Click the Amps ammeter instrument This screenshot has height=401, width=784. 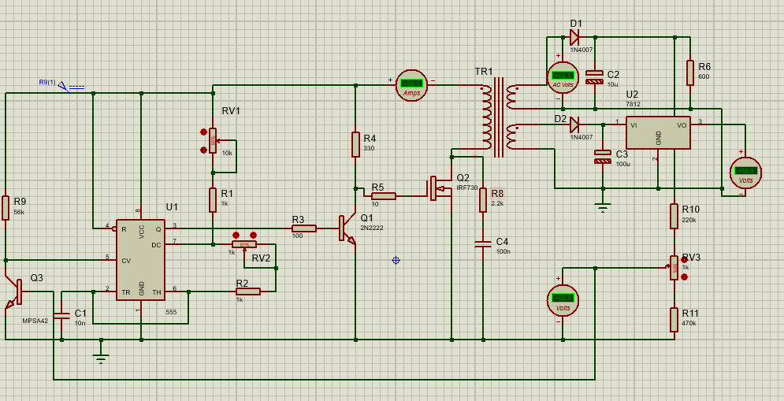pyautogui.click(x=411, y=85)
